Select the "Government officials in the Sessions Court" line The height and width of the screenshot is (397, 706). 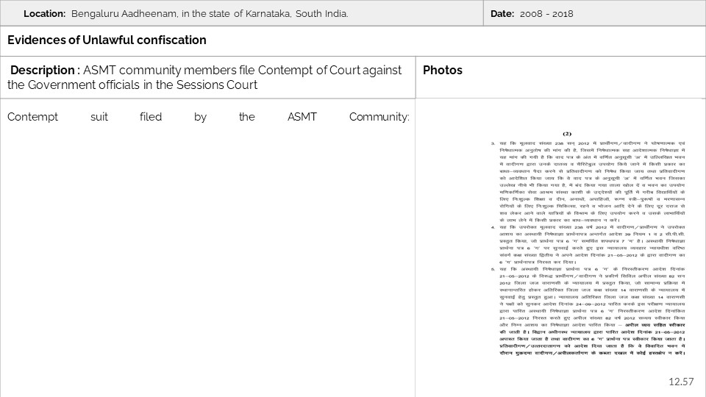coord(132,85)
